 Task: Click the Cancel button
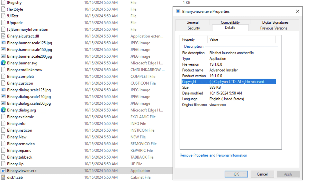[x=262, y=174]
